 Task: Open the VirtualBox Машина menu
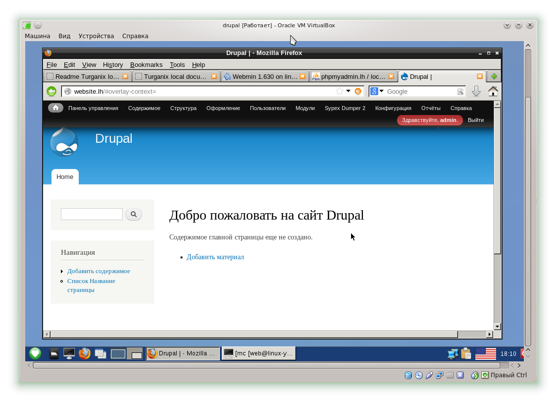[37, 36]
